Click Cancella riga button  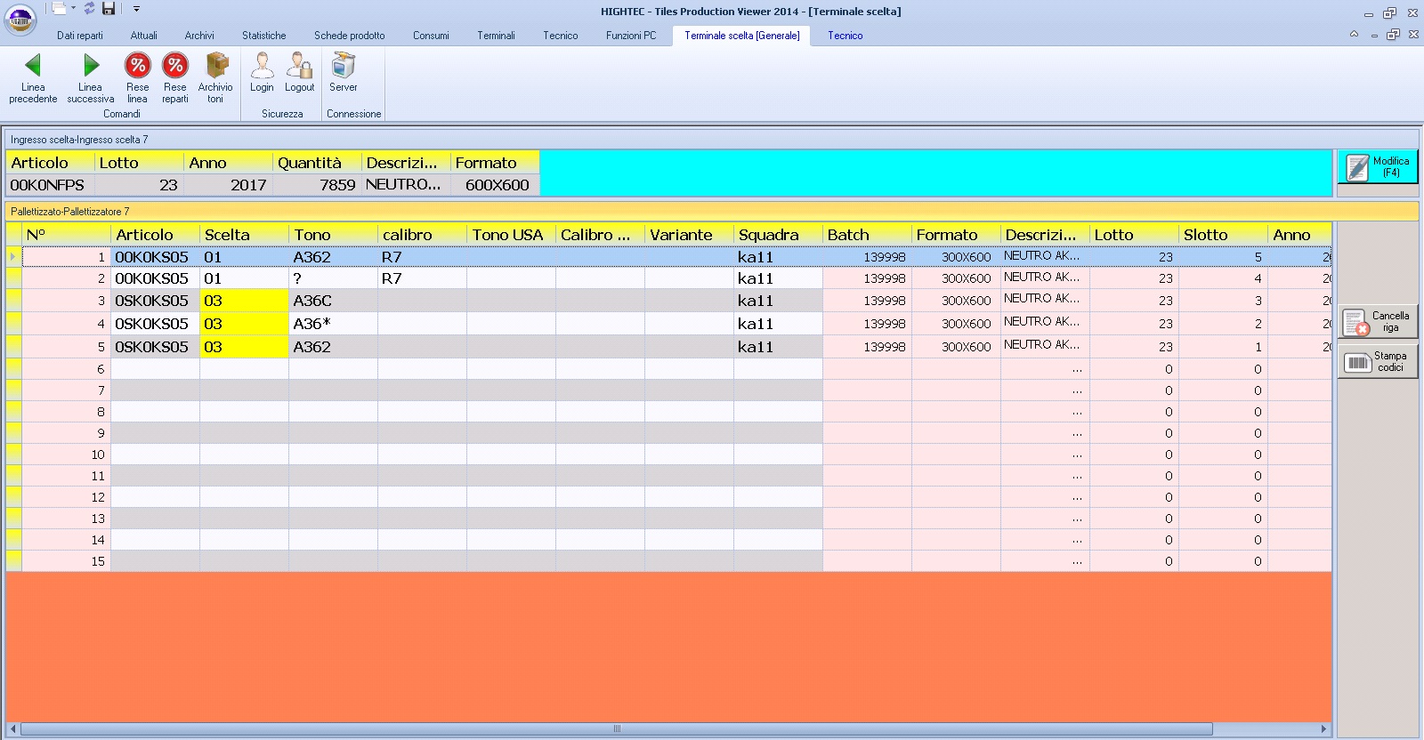point(1378,322)
